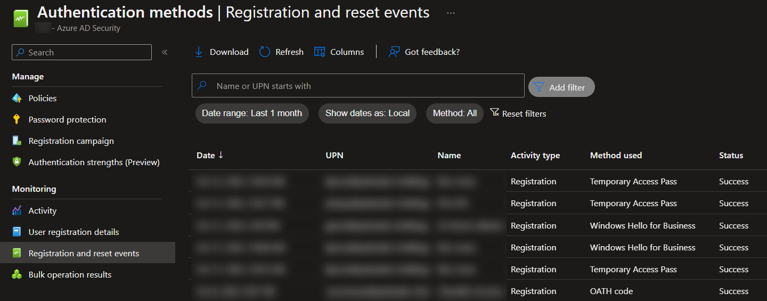Open Date range: Last 1 month filter
Screen dimensions: 767x301
252,113
